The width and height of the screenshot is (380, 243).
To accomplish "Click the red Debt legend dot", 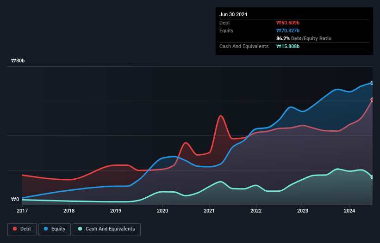I will point(15,229).
